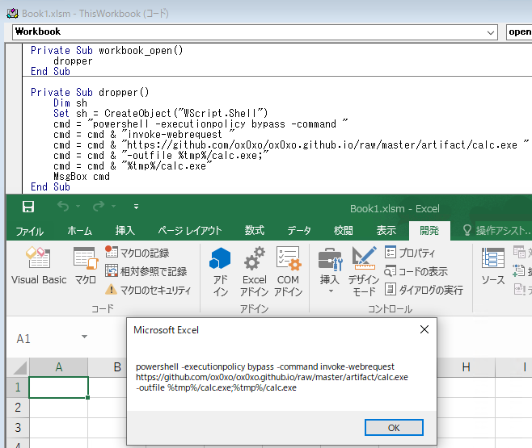Image resolution: width=532 pixels, height=448 pixels.
Task: Switch to the 挿入 ribbon tab
Action: click(125, 231)
